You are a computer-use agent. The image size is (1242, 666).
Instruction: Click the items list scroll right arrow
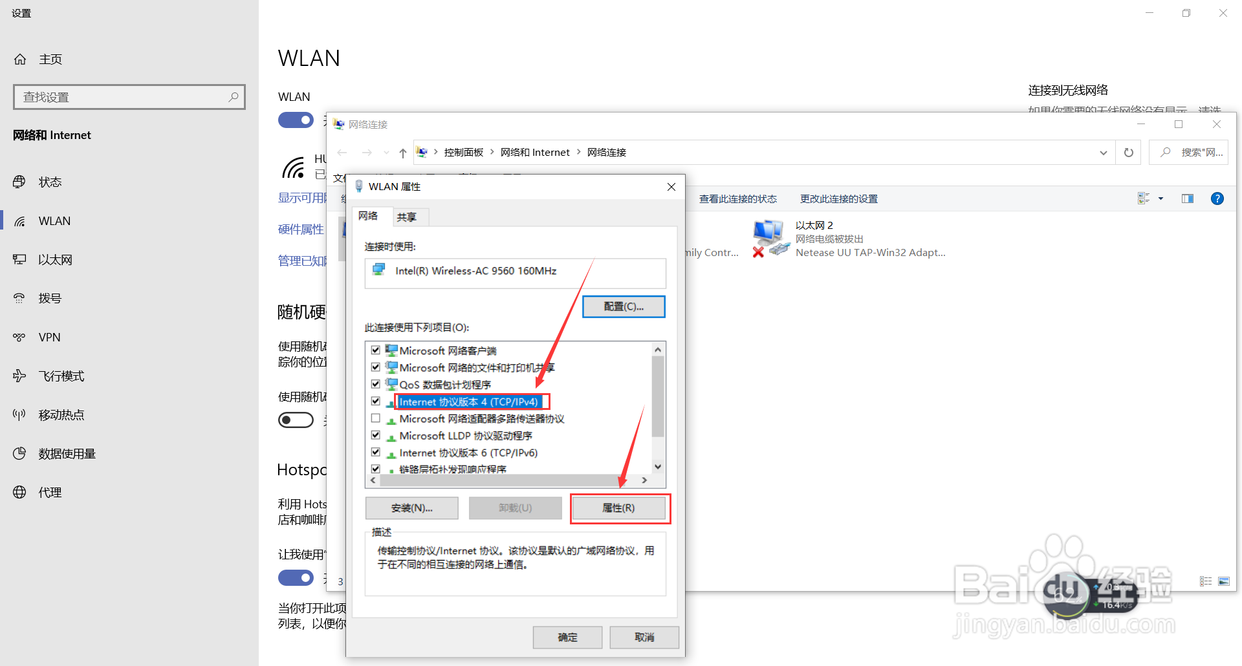644,480
